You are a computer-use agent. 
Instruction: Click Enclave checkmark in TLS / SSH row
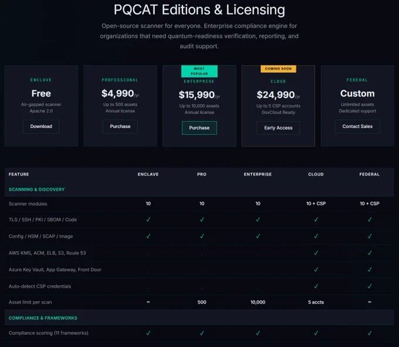pyautogui.click(x=148, y=219)
